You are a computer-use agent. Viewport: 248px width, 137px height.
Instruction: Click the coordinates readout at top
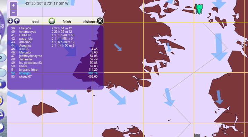click(47, 3)
